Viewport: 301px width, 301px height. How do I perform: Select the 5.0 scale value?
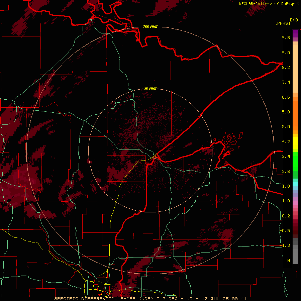(286, 127)
